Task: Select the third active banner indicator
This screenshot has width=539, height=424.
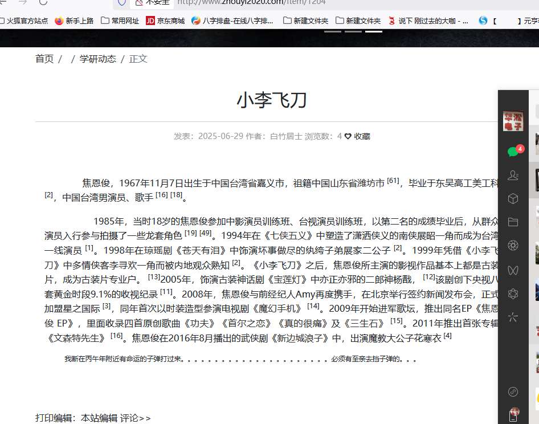Action: click(x=374, y=32)
